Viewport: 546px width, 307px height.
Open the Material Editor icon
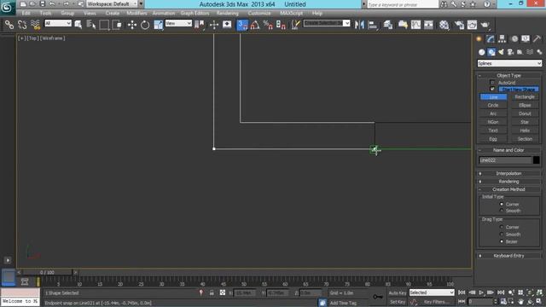(x=444, y=25)
